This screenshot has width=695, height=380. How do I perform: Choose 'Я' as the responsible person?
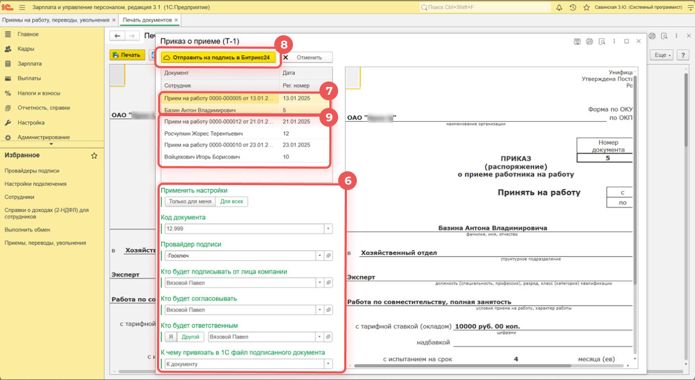click(x=170, y=336)
